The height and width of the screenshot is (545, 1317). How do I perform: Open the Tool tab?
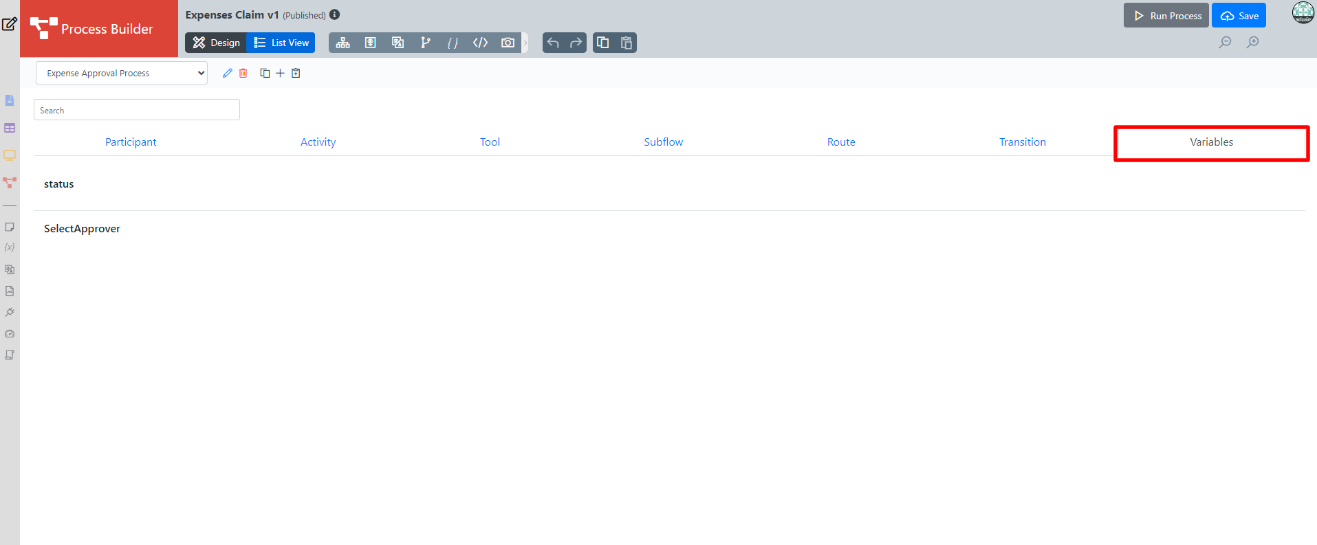(490, 142)
